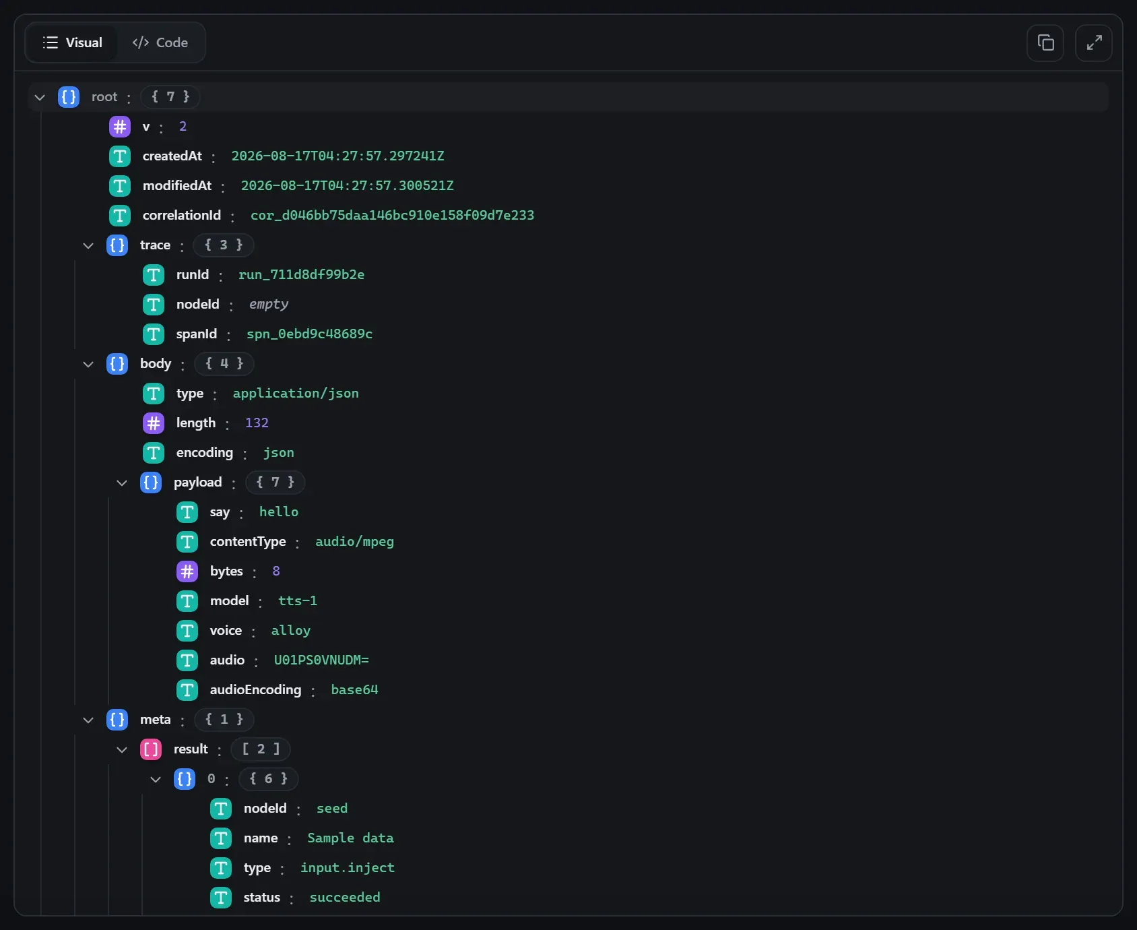Click the contentType value audio/mpeg
The image size is (1137, 930).
[x=355, y=542]
